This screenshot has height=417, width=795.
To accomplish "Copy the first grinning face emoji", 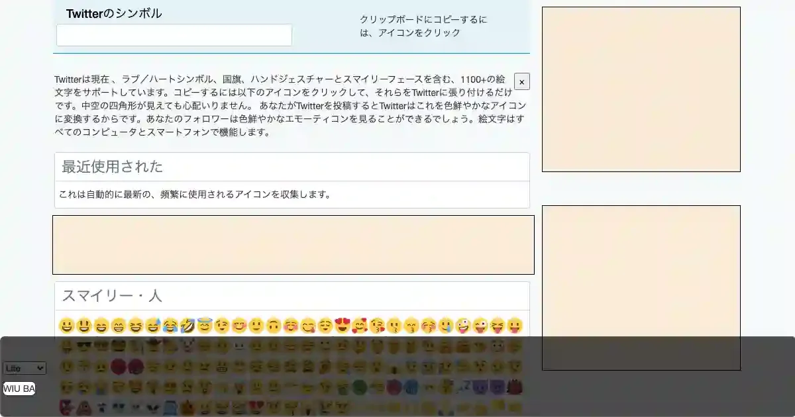I will [66, 326].
